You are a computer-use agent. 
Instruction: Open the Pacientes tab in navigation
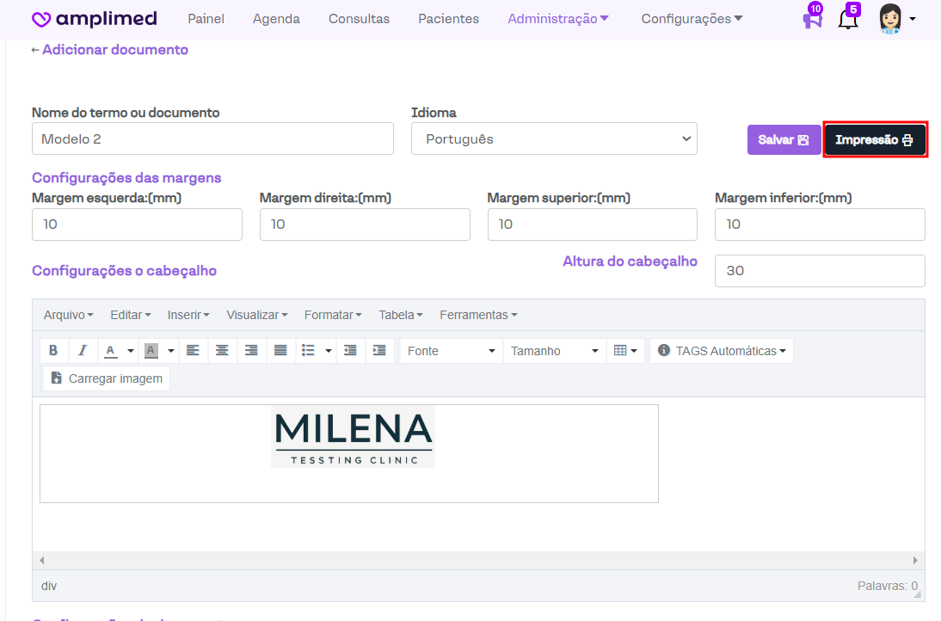coord(448,19)
